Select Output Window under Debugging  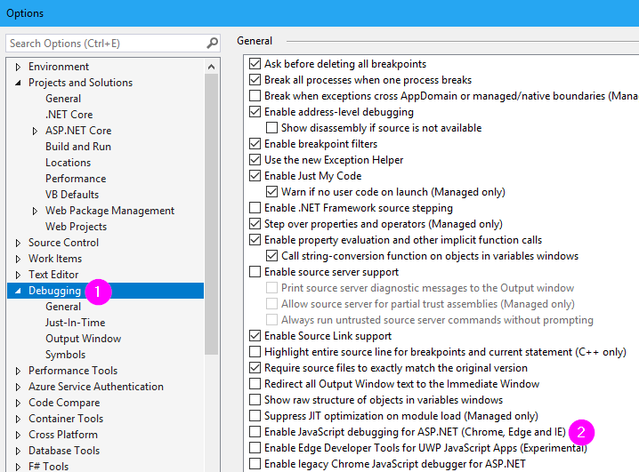(x=83, y=339)
